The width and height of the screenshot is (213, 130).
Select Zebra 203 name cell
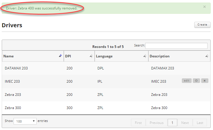coord(13,95)
